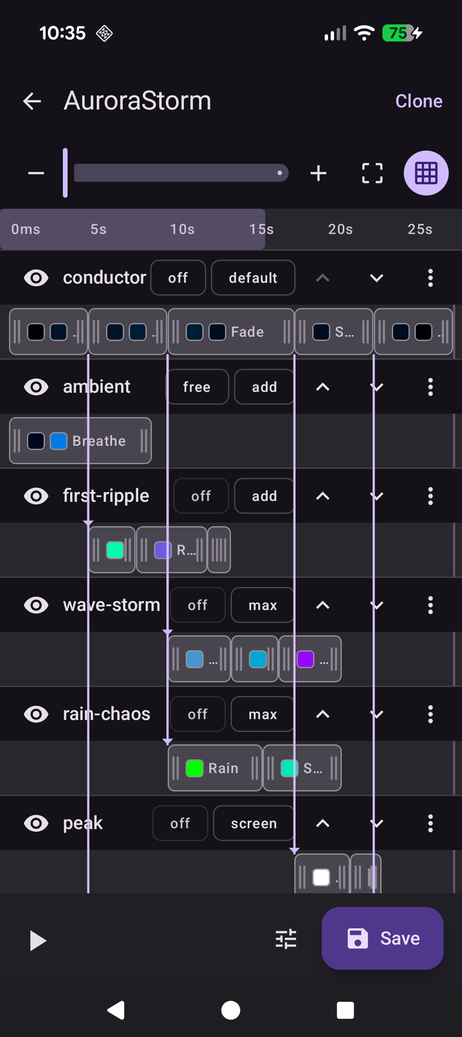Tap purple swatch in wave-storm clip
This screenshot has height=1037, width=462.
[305, 659]
